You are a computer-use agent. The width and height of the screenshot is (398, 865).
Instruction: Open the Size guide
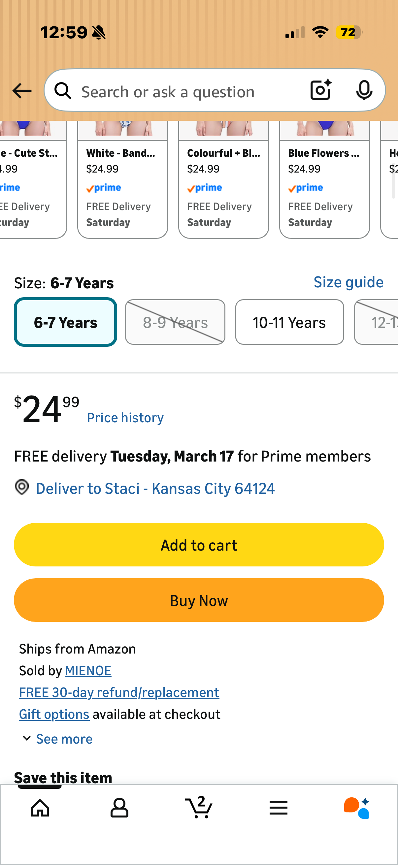point(348,282)
